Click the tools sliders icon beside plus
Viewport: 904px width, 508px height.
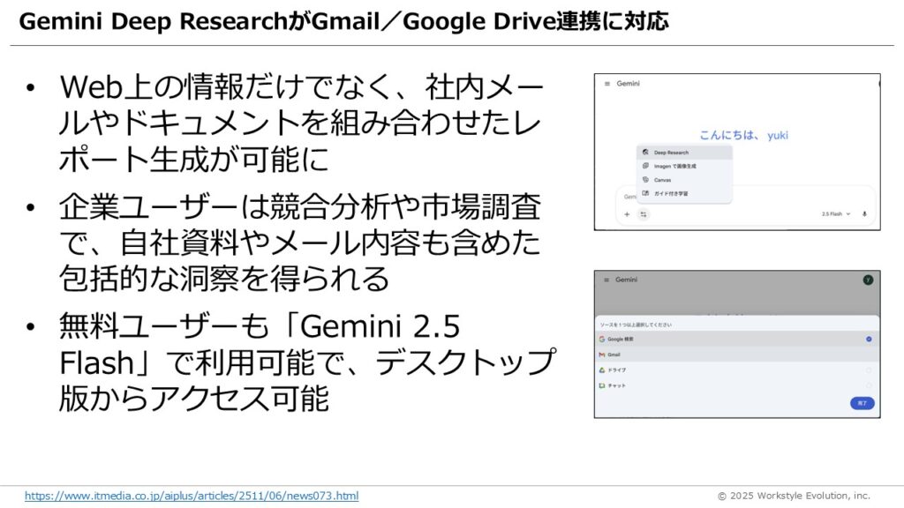point(643,214)
